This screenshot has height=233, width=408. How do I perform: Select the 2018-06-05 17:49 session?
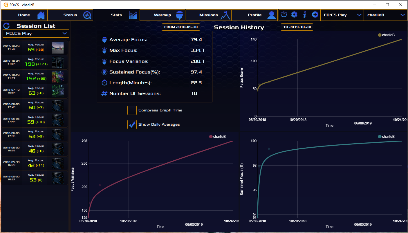[x=35, y=106]
